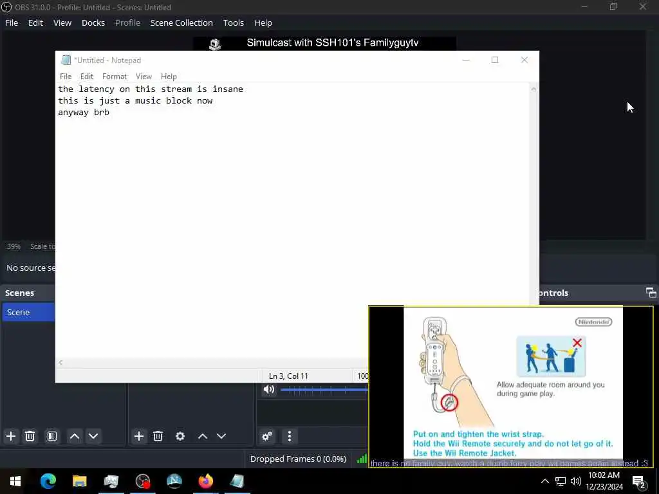This screenshot has width=659, height=494.
Task: Open the OBS Edit menu
Action: pyautogui.click(x=36, y=23)
